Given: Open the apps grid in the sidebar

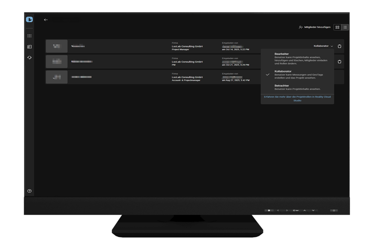Looking at the screenshot, I should [x=29, y=36].
